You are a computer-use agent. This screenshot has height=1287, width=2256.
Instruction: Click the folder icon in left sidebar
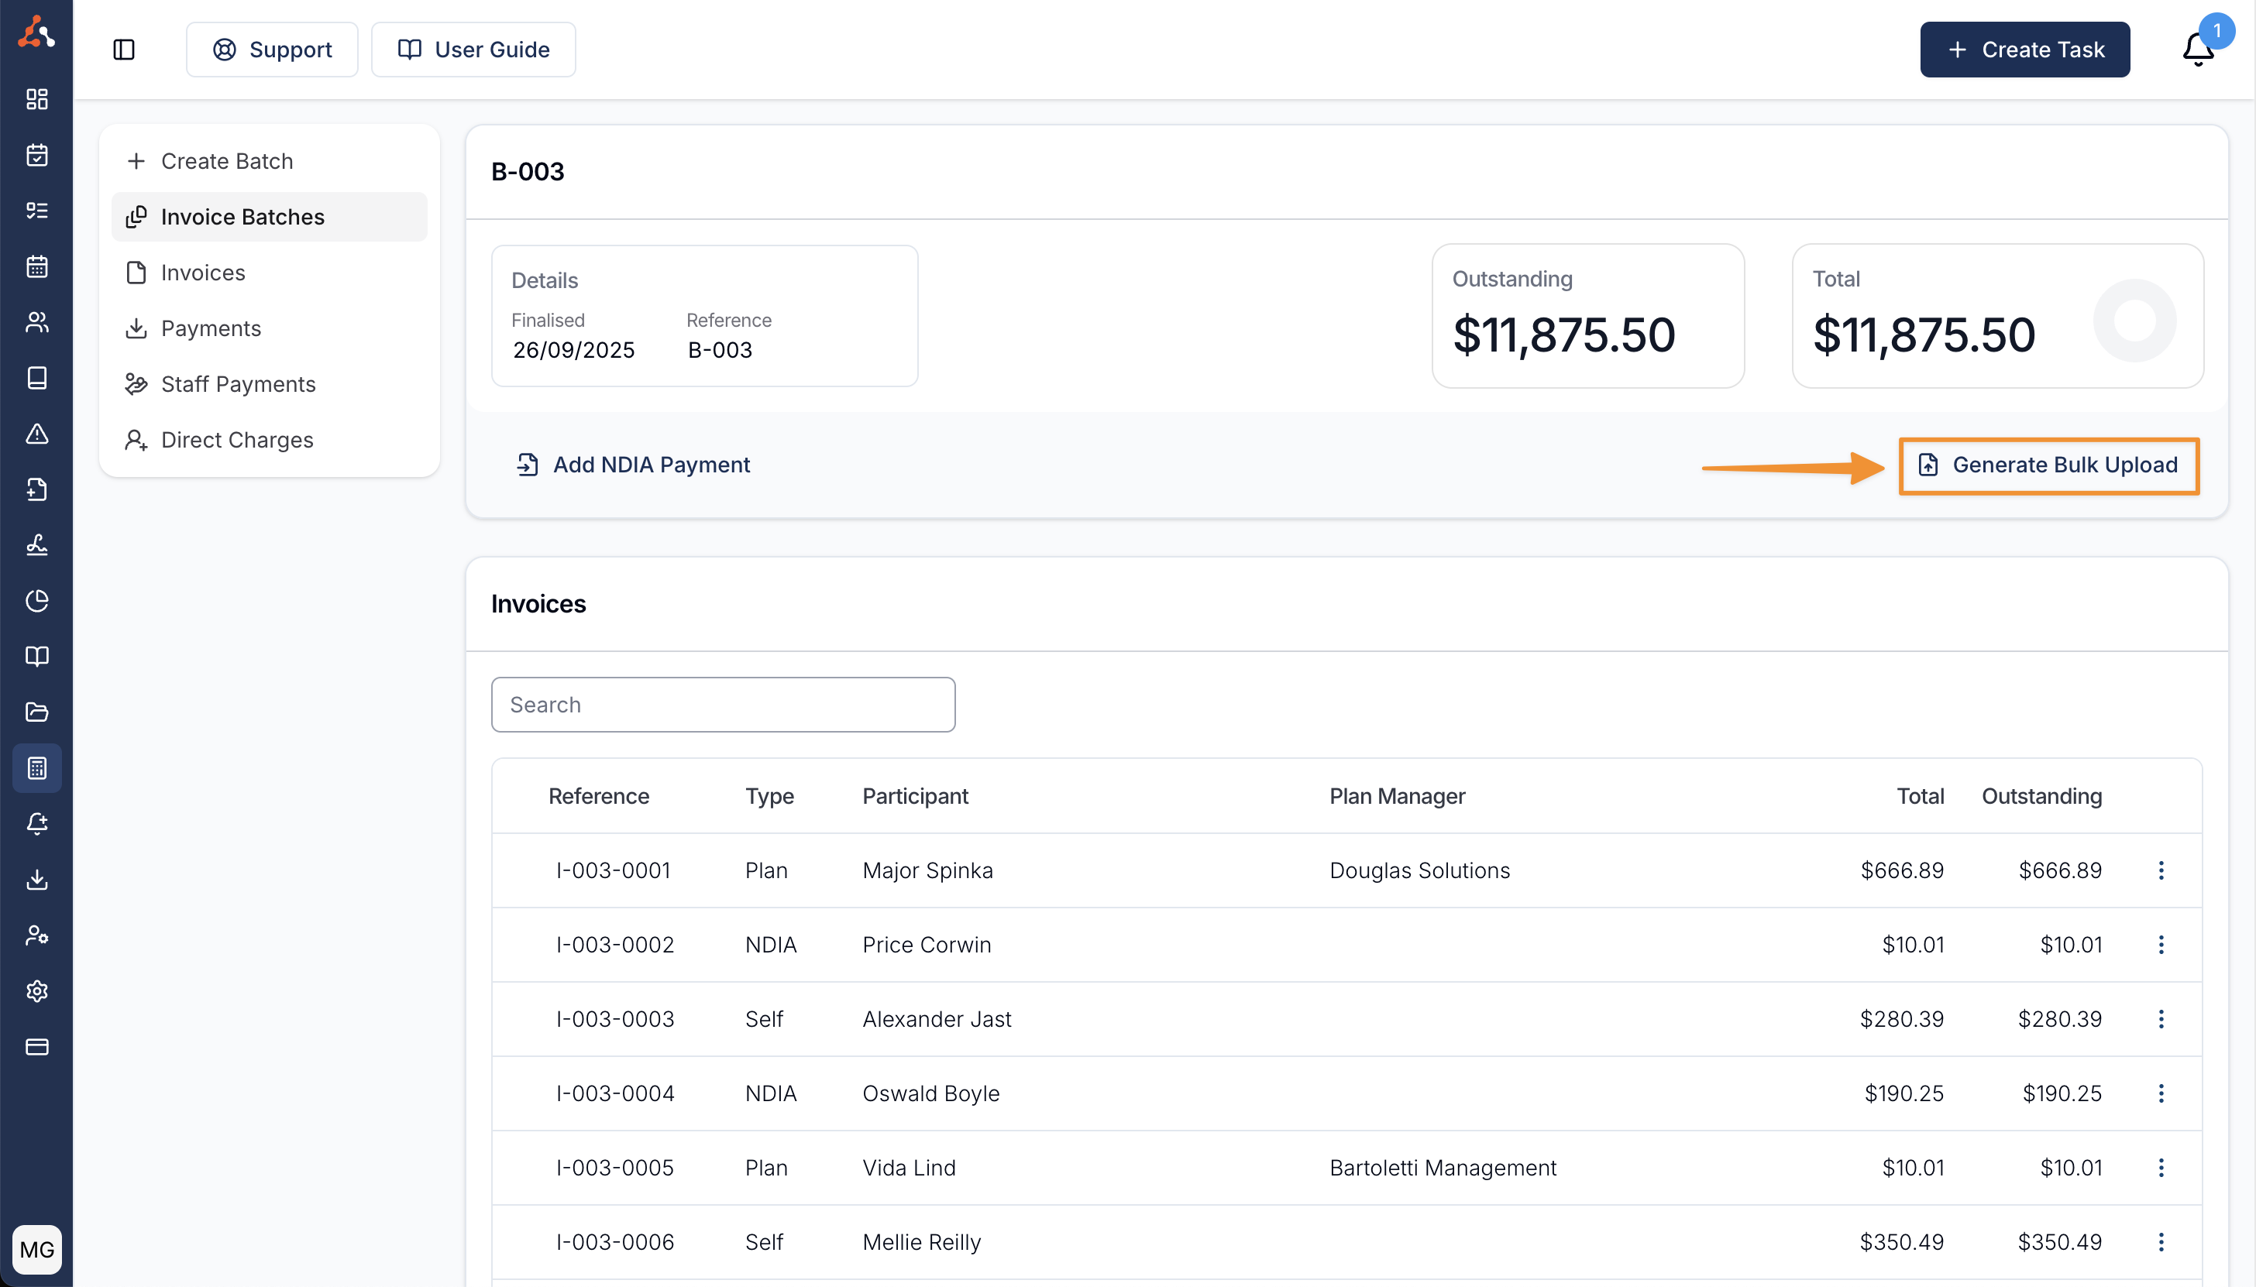coord(36,712)
